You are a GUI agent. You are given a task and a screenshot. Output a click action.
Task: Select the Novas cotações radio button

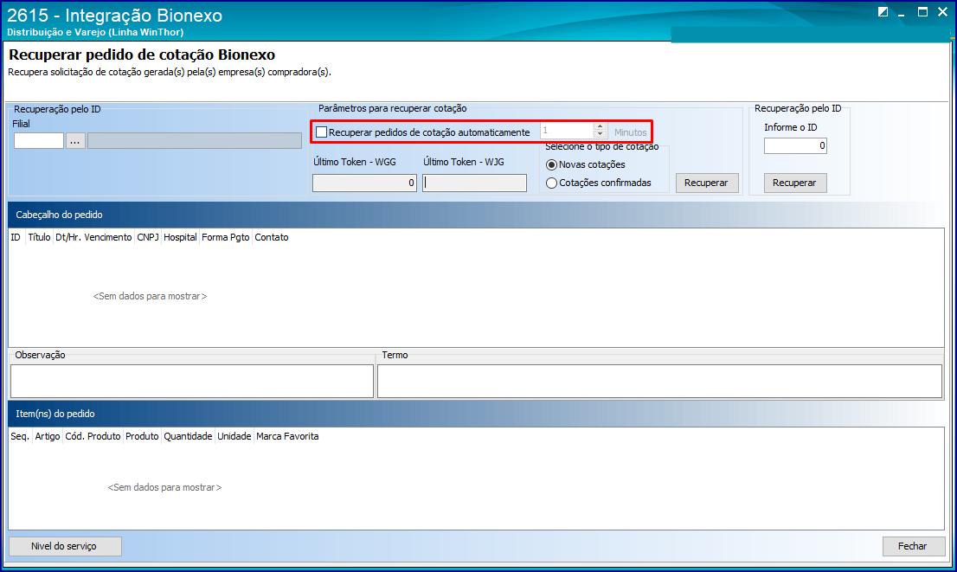pos(551,164)
